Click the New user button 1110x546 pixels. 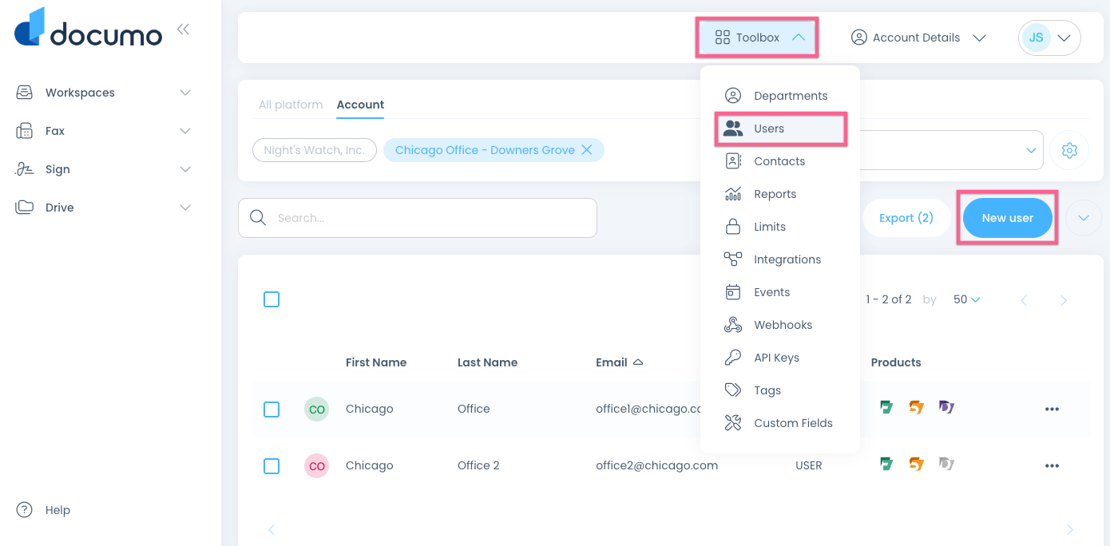click(1007, 217)
